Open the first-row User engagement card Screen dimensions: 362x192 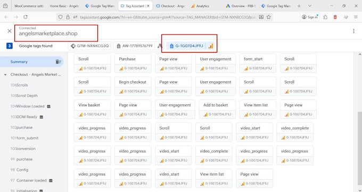pyautogui.click(x=216, y=63)
